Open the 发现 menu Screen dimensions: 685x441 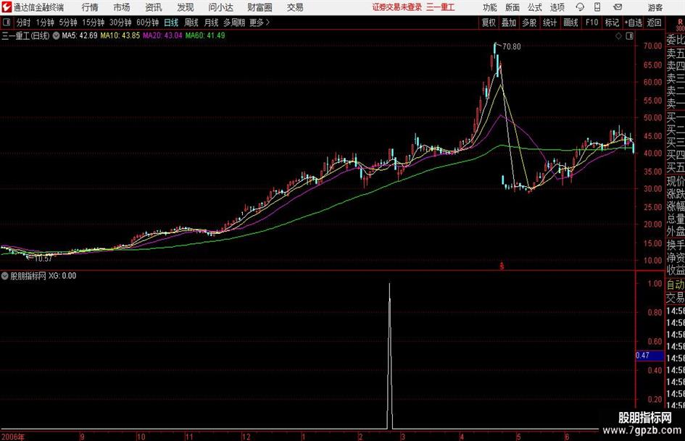click(186, 7)
